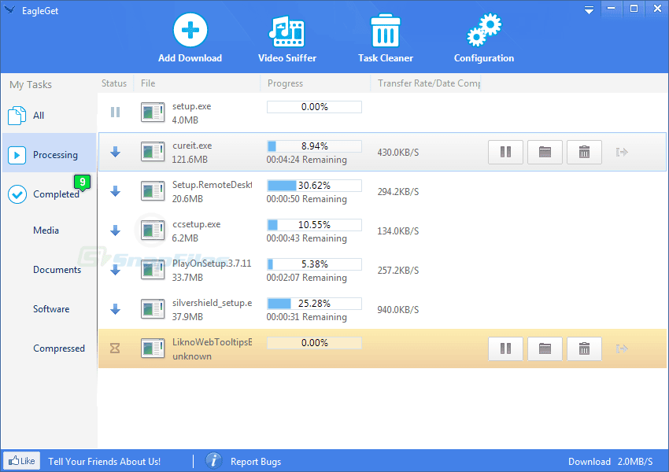This screenshot has height=472, width=669.
Task: Click the LiknoWebTooltips 0.00% progress bar
Action: [315, 343]
